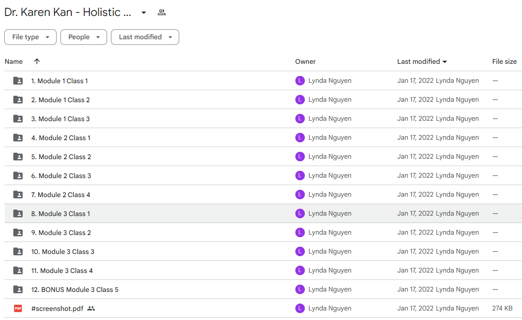522x320 pixels.
Task: Click owner avatar in 4. Module 2 Class 1 row
Action: [300, 138]
